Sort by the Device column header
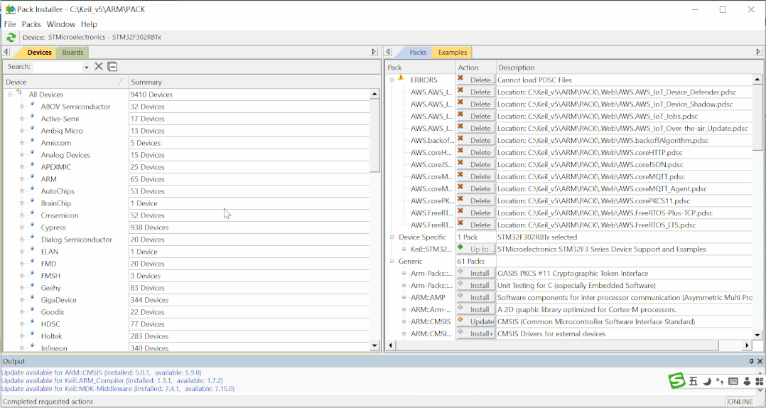Viewport: 766px width, 408px height. tap(65, 82)
